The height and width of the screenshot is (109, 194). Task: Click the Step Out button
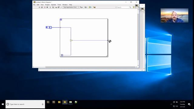(x=61, y=7)
